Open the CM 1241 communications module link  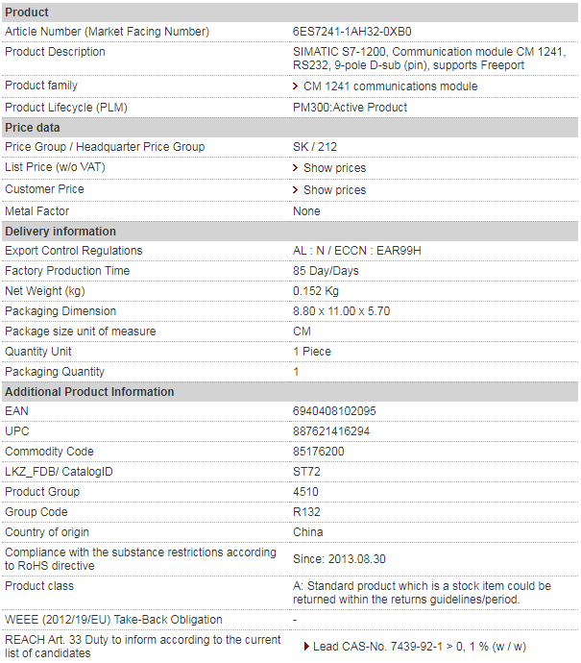391,86
